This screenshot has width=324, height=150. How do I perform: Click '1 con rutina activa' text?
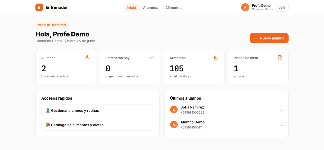coord(55,76)
